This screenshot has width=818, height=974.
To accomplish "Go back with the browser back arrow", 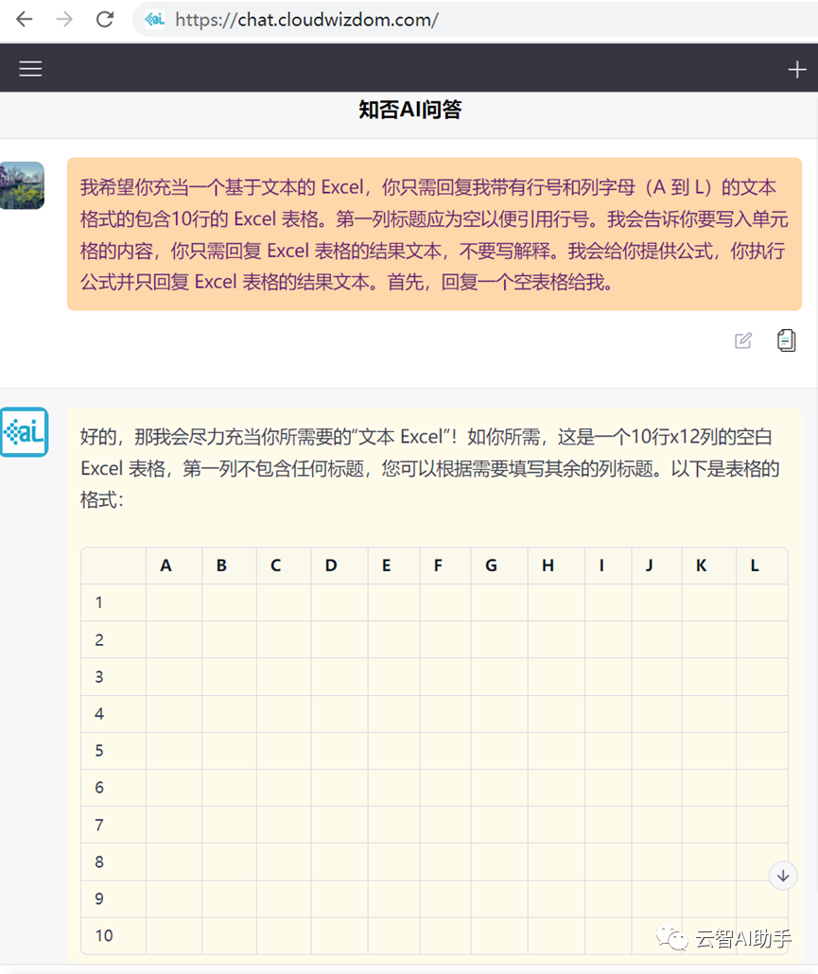I will [25, 19].
